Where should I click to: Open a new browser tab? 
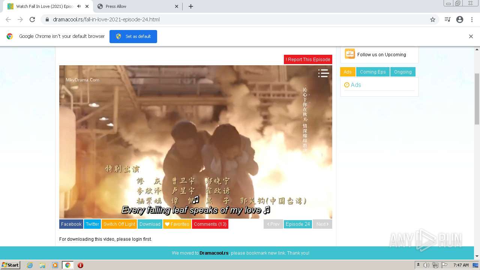pyautogui.click(x=191, y=6)
